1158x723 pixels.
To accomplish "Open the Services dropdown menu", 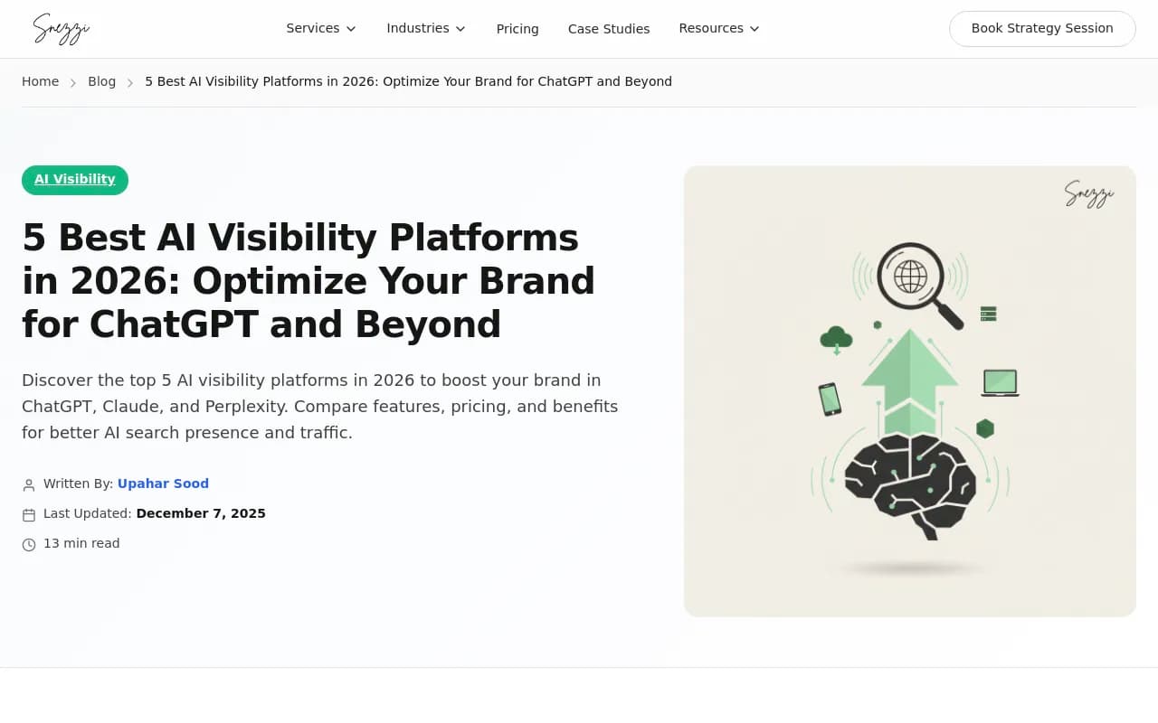I will pyautogui.click(x=320, y=28).
